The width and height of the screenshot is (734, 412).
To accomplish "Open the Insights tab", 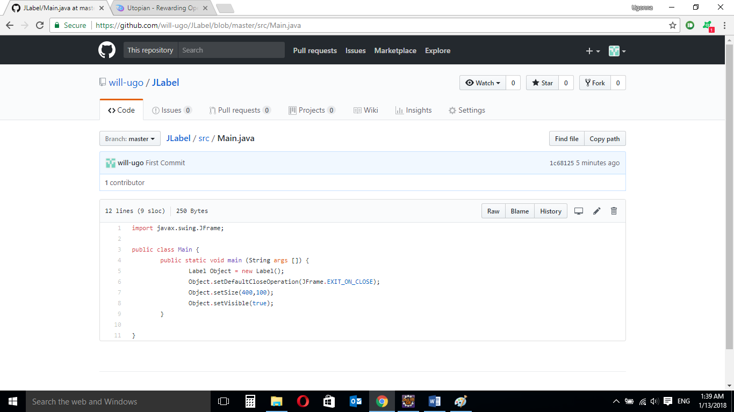I will pyautogui.click(x=413, y=110).
